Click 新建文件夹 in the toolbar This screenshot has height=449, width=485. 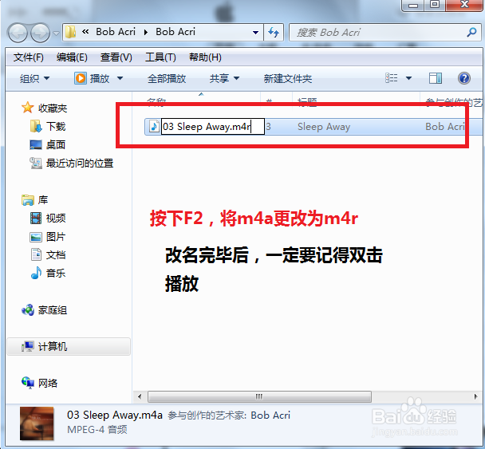[x=288, y=78]
